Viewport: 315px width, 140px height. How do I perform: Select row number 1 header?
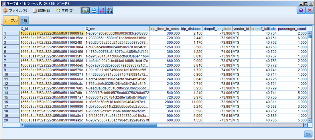(11, 33)
